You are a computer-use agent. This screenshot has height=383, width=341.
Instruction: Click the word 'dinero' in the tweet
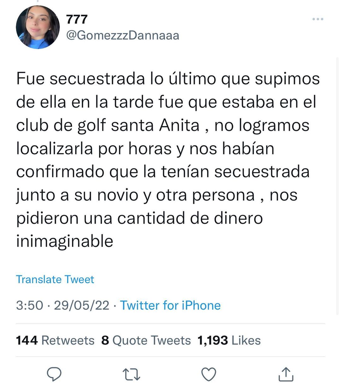click(x=238, y=218)
